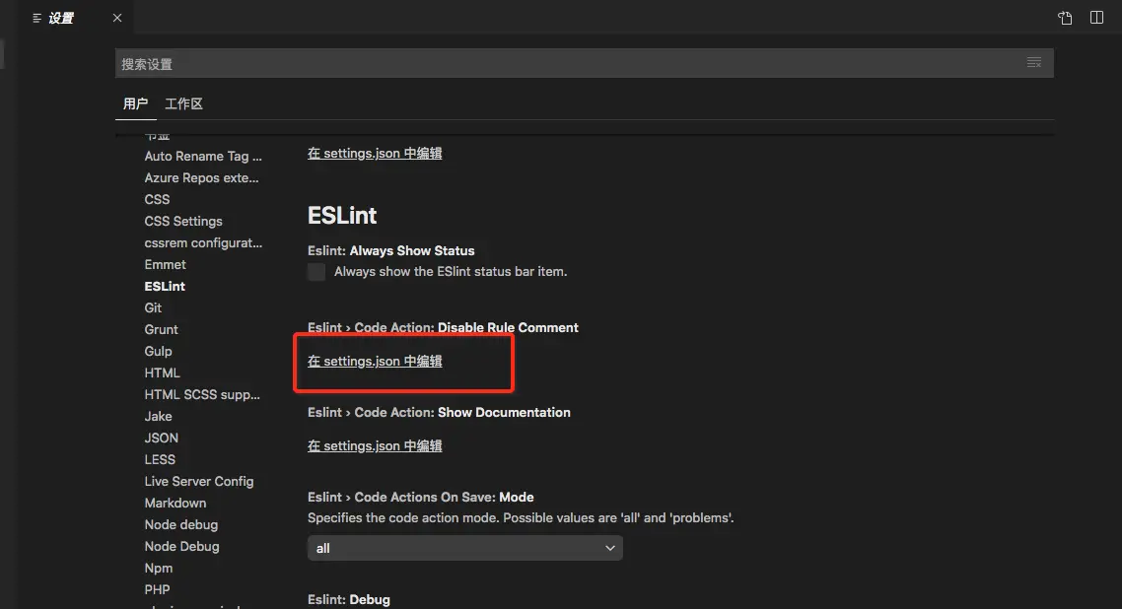Select the HTML category

163,372
